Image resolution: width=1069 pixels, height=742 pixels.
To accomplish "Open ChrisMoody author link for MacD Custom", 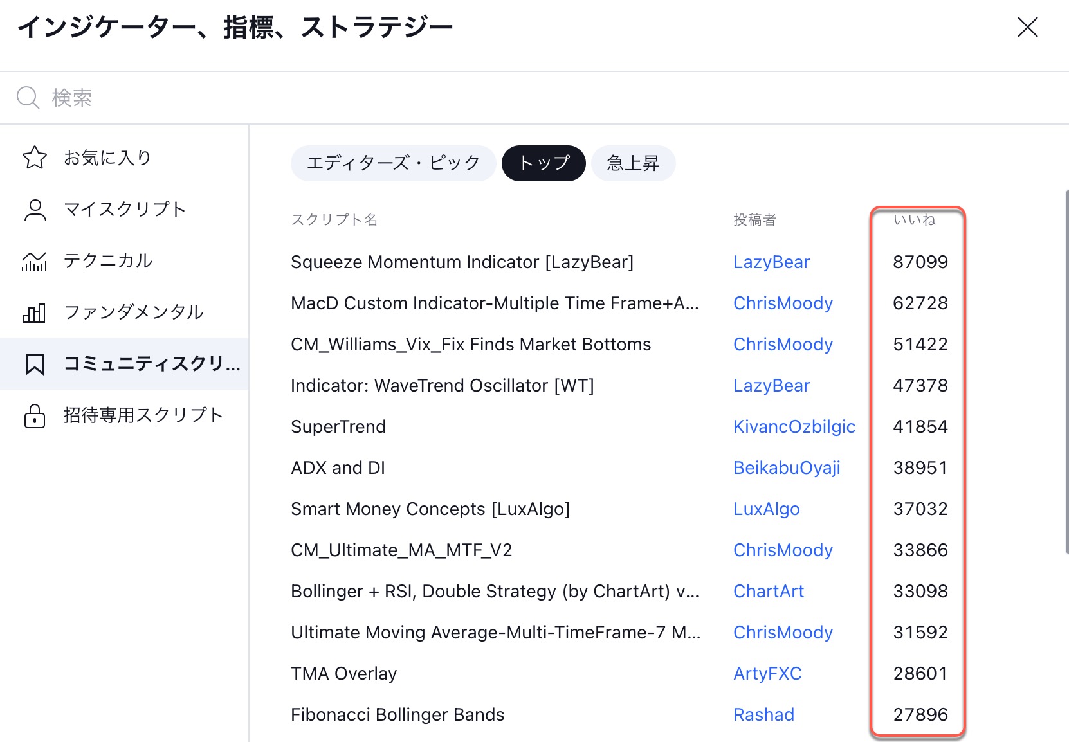I will coord(783,303).
